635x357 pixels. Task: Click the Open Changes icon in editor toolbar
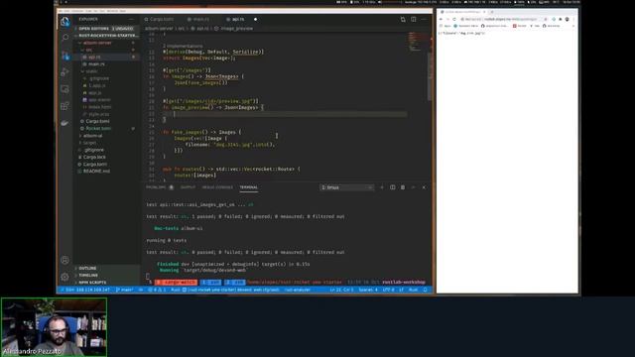click(403, 19)
